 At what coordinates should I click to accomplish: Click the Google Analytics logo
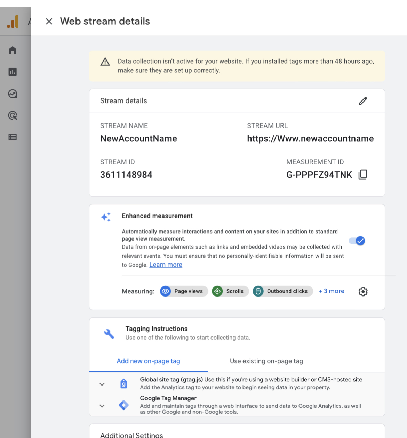(x=13, y=22)
